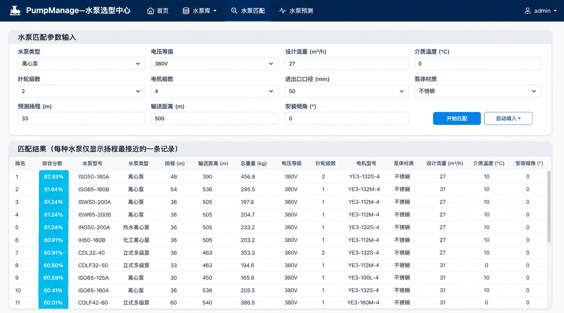This screenshot has height=313, width=564.
Task: Click motor model YE3-160M-4
Action: pyautogui.click(x=363, y=303)
